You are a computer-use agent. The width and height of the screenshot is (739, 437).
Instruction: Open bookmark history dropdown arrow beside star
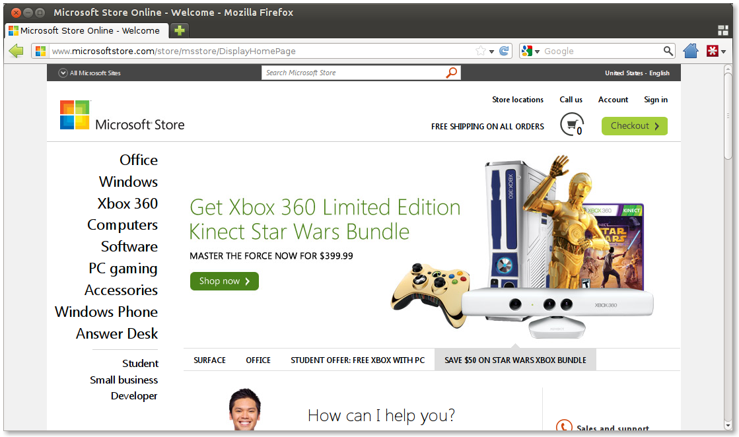[491, 51]
